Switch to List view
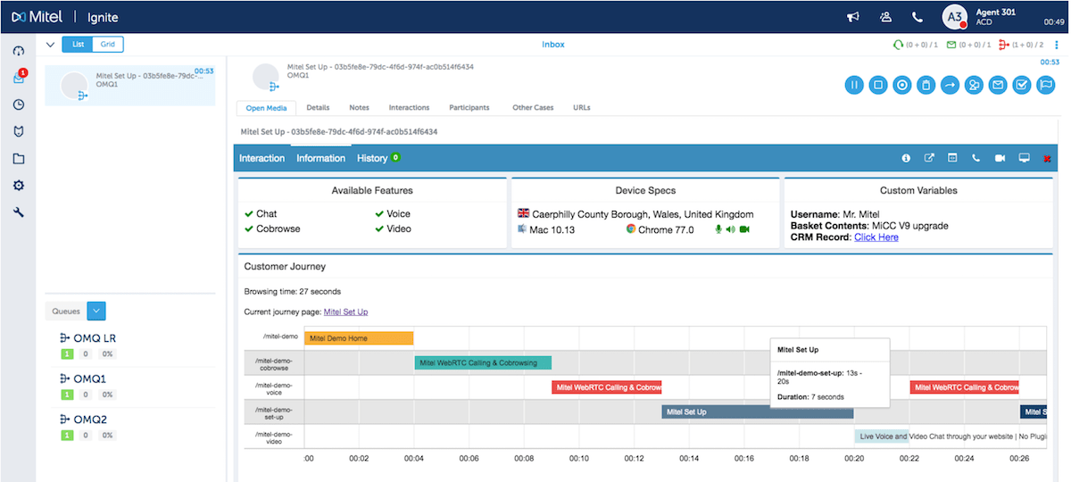The height and width of the screenshot is (482, 1071). (x=78, y=45)
